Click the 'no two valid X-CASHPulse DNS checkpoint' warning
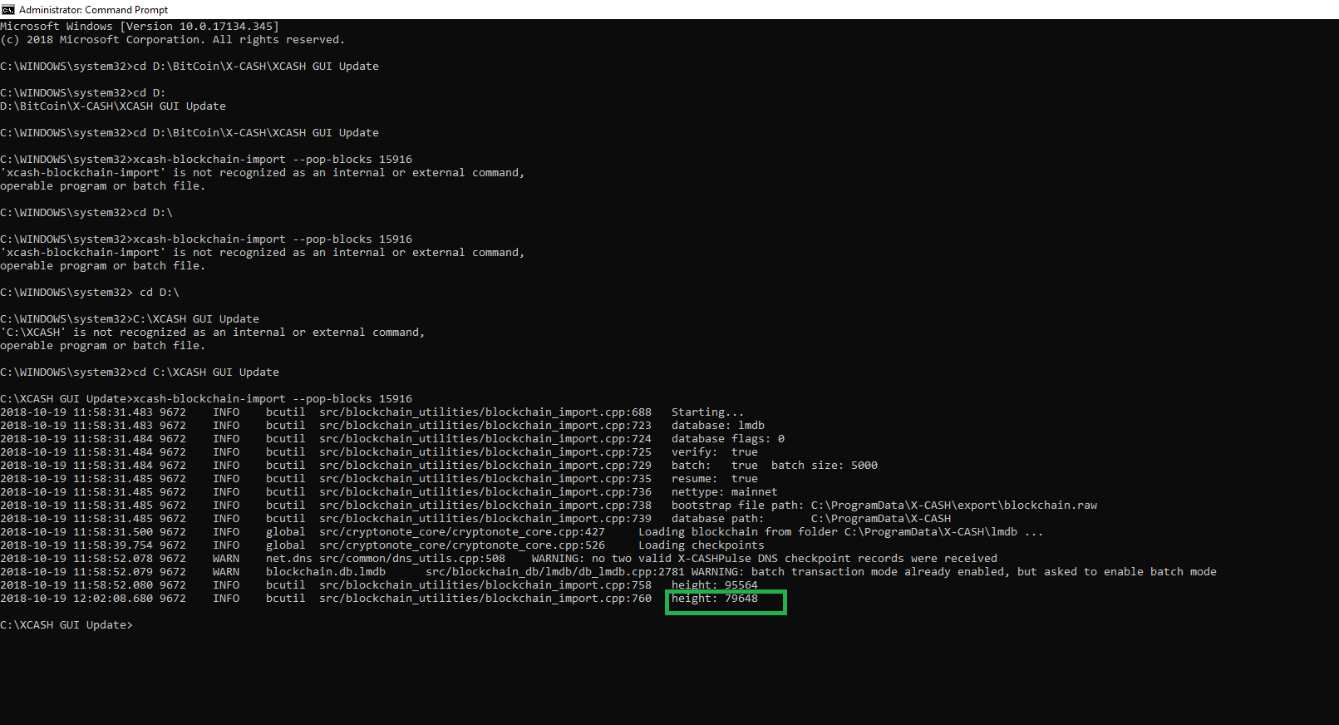This screenshot has width=1339, height=725. tap(765, 559)
